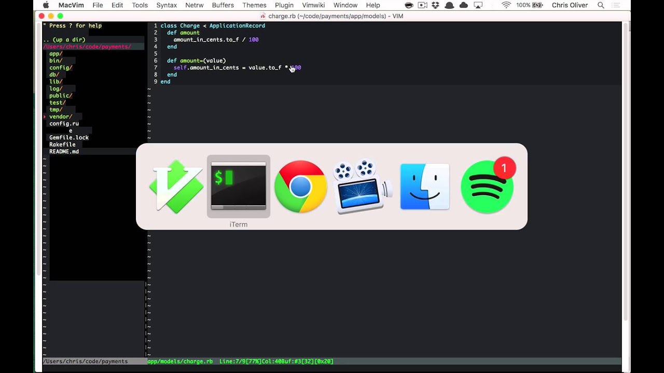Click the hat-shaped menu bar icon

[x=449, y=5]
